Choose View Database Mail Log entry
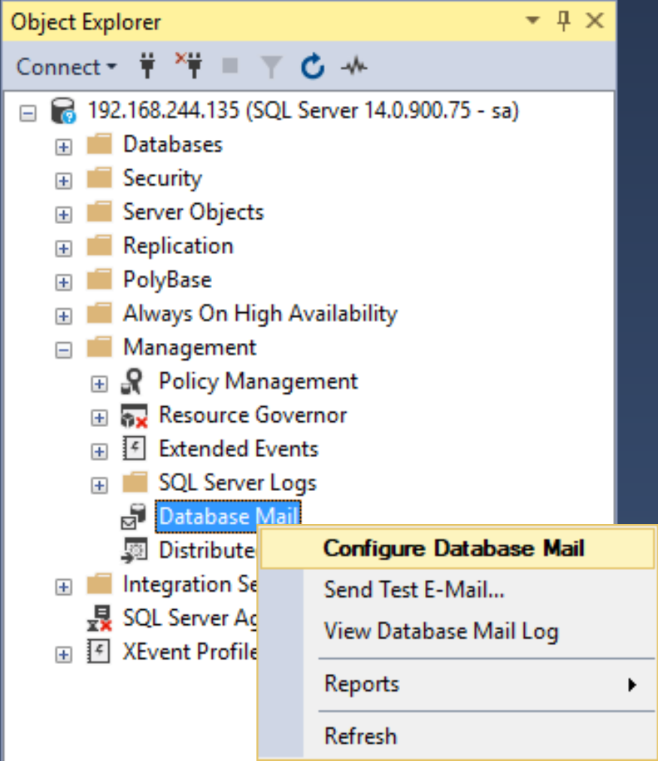This screenshot has height=761, width=658. [x=457, y=632]
